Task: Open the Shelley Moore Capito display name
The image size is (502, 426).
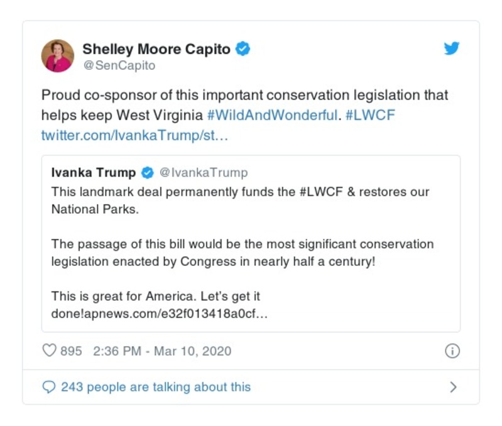Action: 156,49
